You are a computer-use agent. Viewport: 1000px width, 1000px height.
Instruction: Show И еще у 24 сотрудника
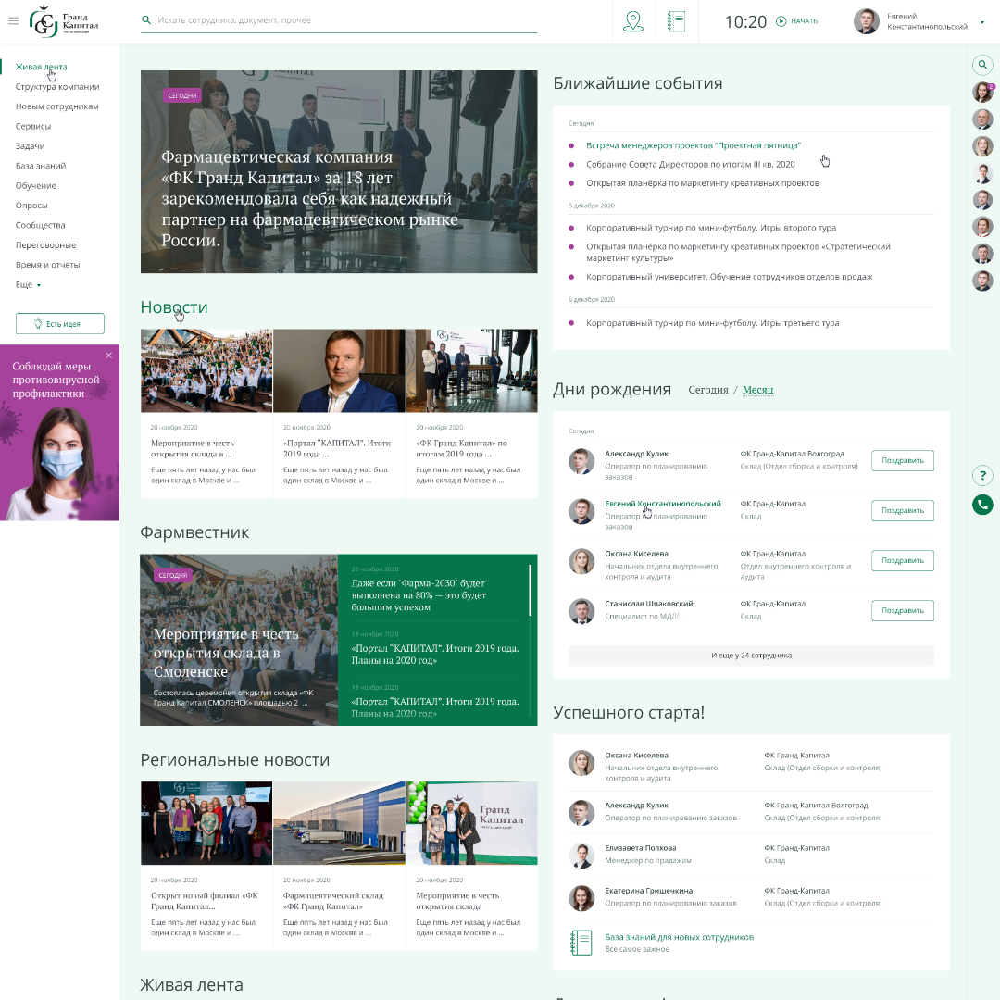click(x=751, y=655)
